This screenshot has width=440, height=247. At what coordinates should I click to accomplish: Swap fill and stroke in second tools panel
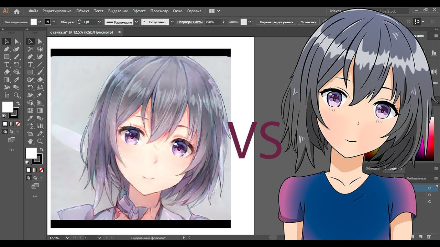[42, 150]
